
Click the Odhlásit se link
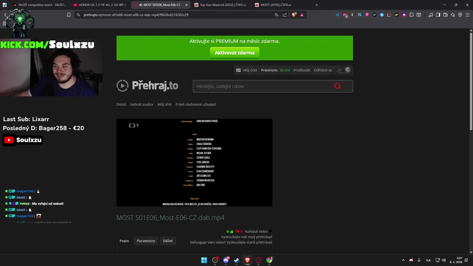[x=323, y=70]
